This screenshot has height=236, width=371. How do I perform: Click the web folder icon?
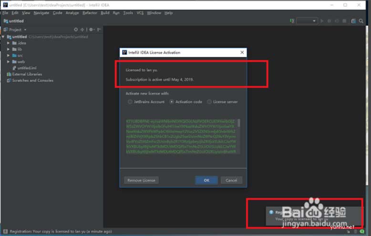tap(14, 62)
